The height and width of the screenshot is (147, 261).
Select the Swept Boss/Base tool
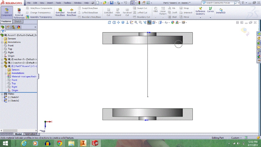click(88, 8)
